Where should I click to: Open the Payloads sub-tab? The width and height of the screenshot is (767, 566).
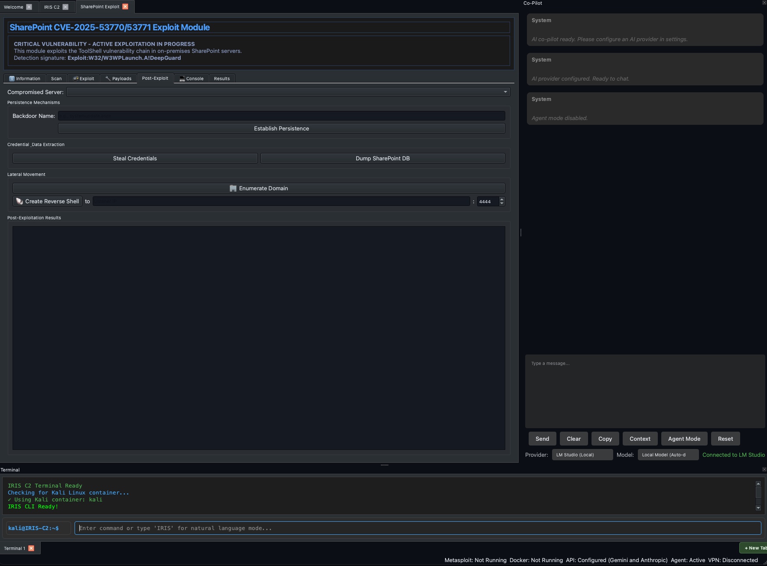point(118,78)
